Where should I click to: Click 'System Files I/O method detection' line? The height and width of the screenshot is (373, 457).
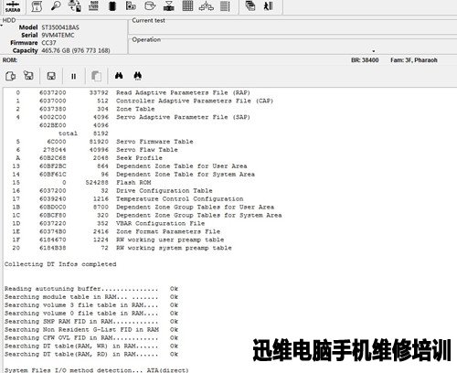click(97, 370)
